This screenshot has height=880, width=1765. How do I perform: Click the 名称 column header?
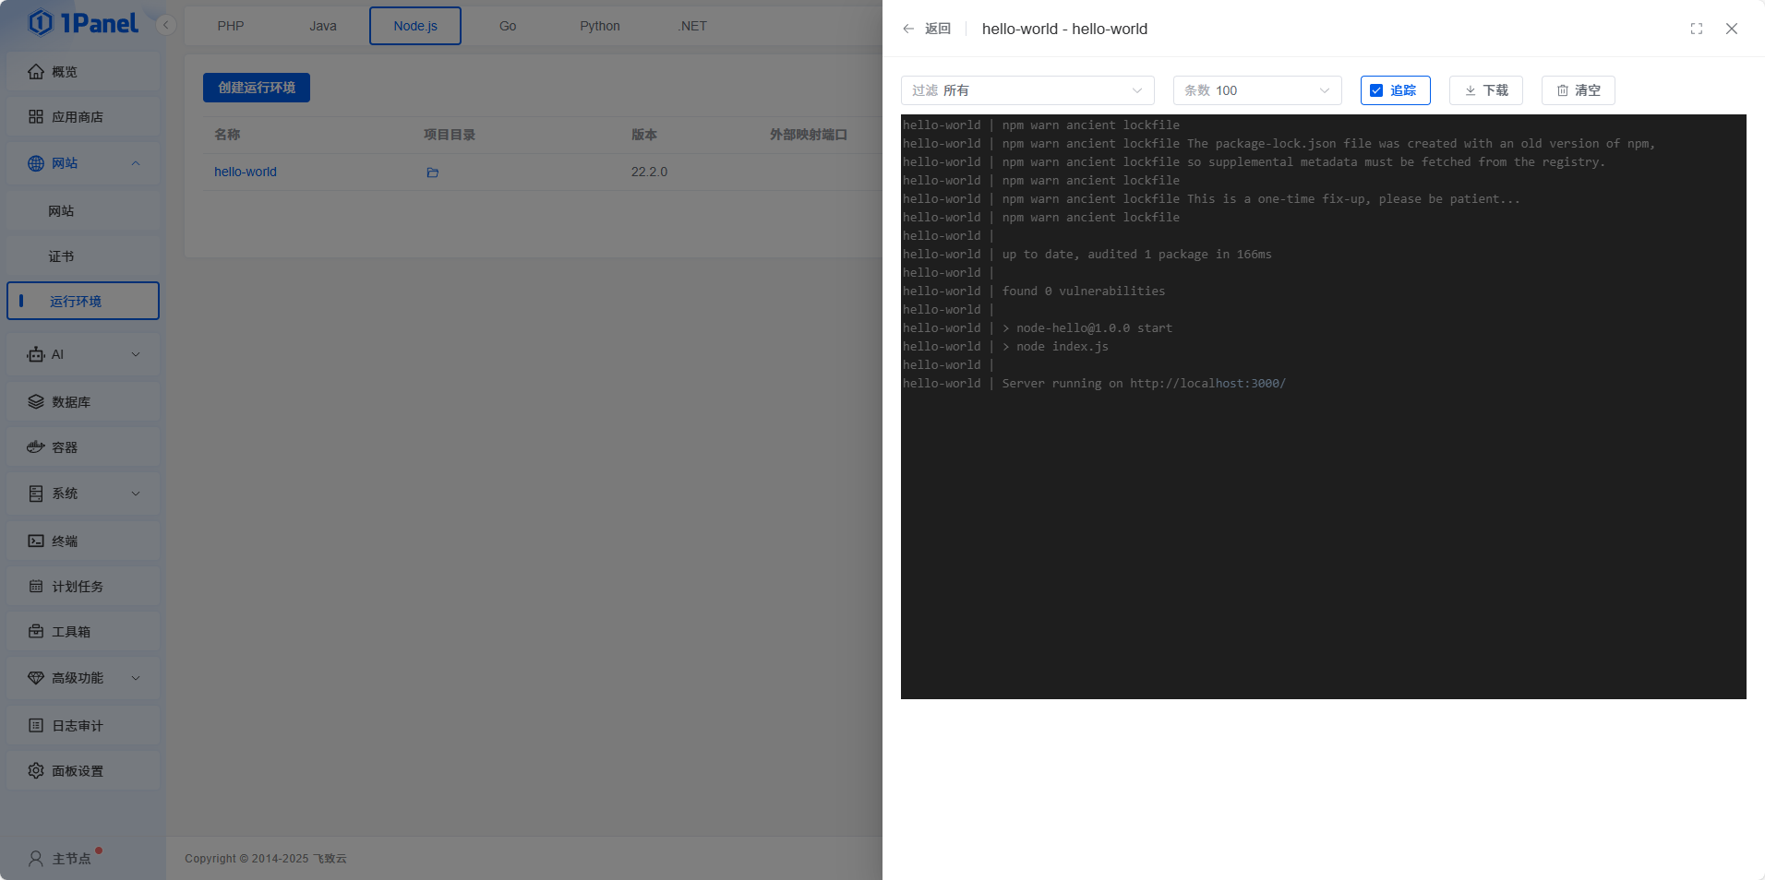227,135
